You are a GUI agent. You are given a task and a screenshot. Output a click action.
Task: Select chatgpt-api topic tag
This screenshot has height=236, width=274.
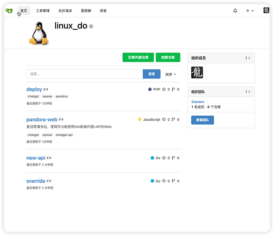(x=64, y=135)
